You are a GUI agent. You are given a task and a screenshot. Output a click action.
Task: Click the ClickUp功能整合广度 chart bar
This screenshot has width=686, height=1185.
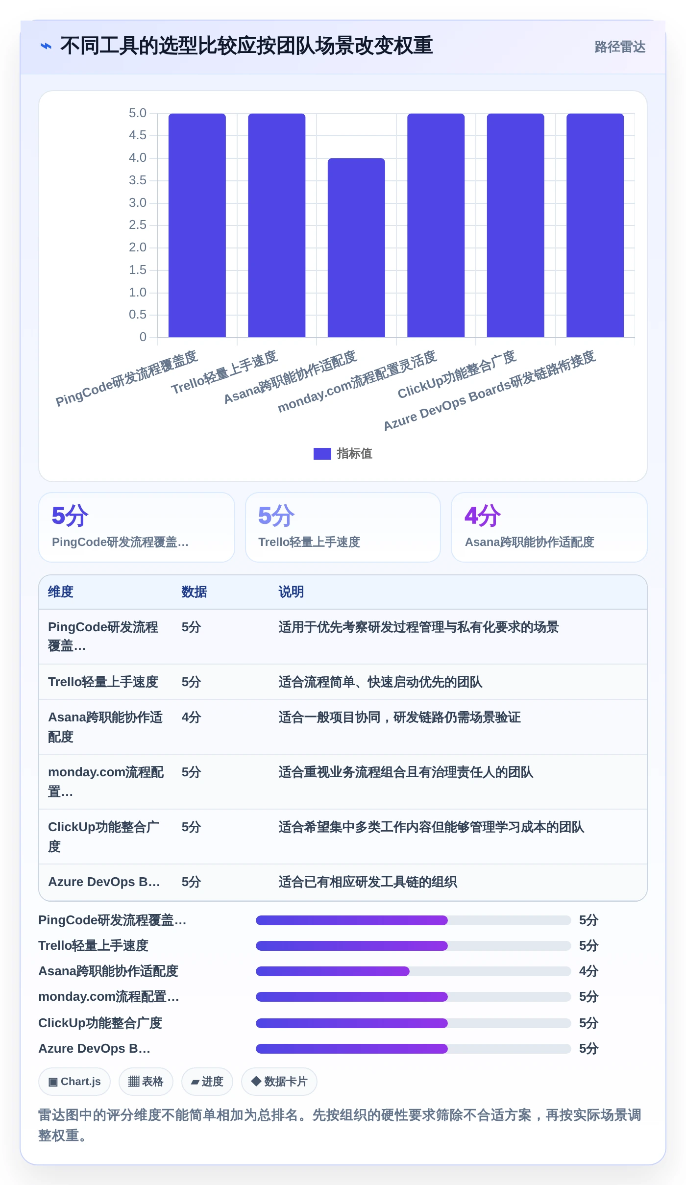[x=515, y=225]
